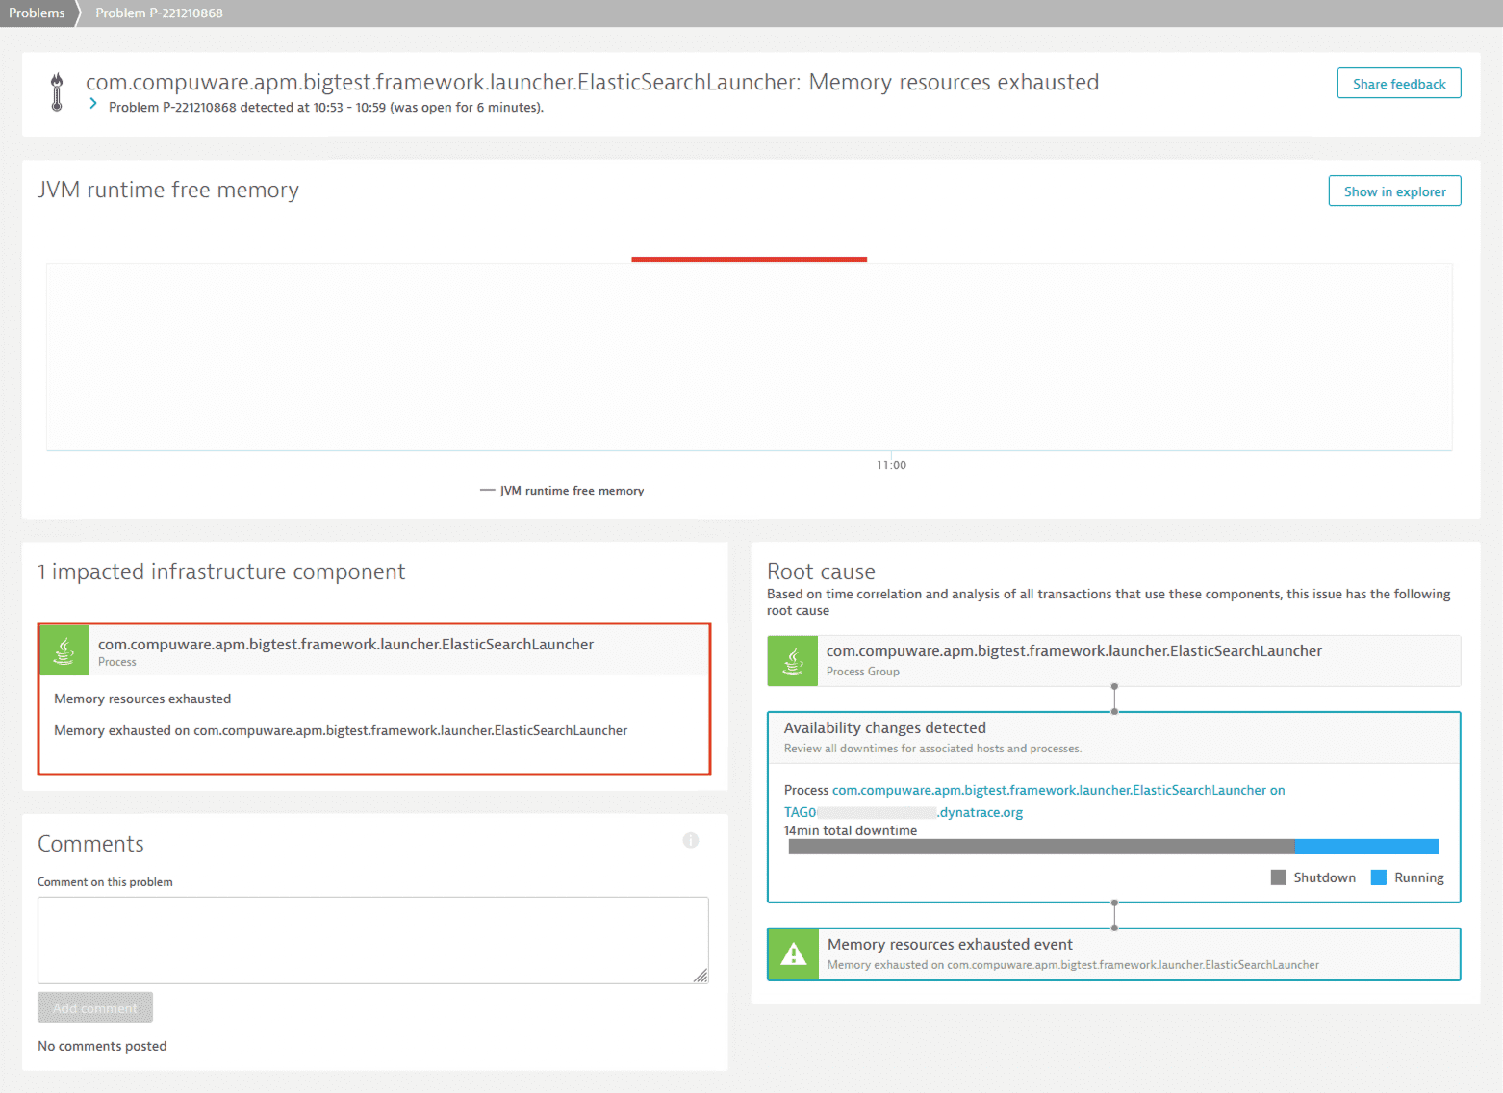The width and height of the screenshot is (1503, 1093).
Task: Click the '14min total downtime' text
Action: click(x=850, y=830)
